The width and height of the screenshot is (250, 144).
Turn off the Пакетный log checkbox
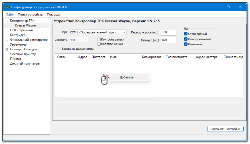[x=186, y=44]
